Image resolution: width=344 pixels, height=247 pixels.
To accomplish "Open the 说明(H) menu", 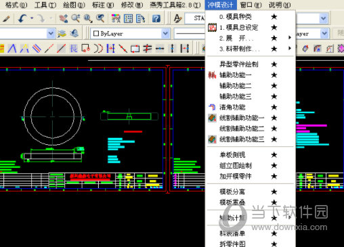I will (280, 5).
